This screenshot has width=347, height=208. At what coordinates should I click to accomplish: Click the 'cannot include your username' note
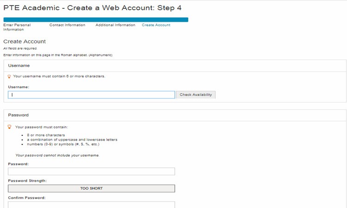click(x=57, y=155)
